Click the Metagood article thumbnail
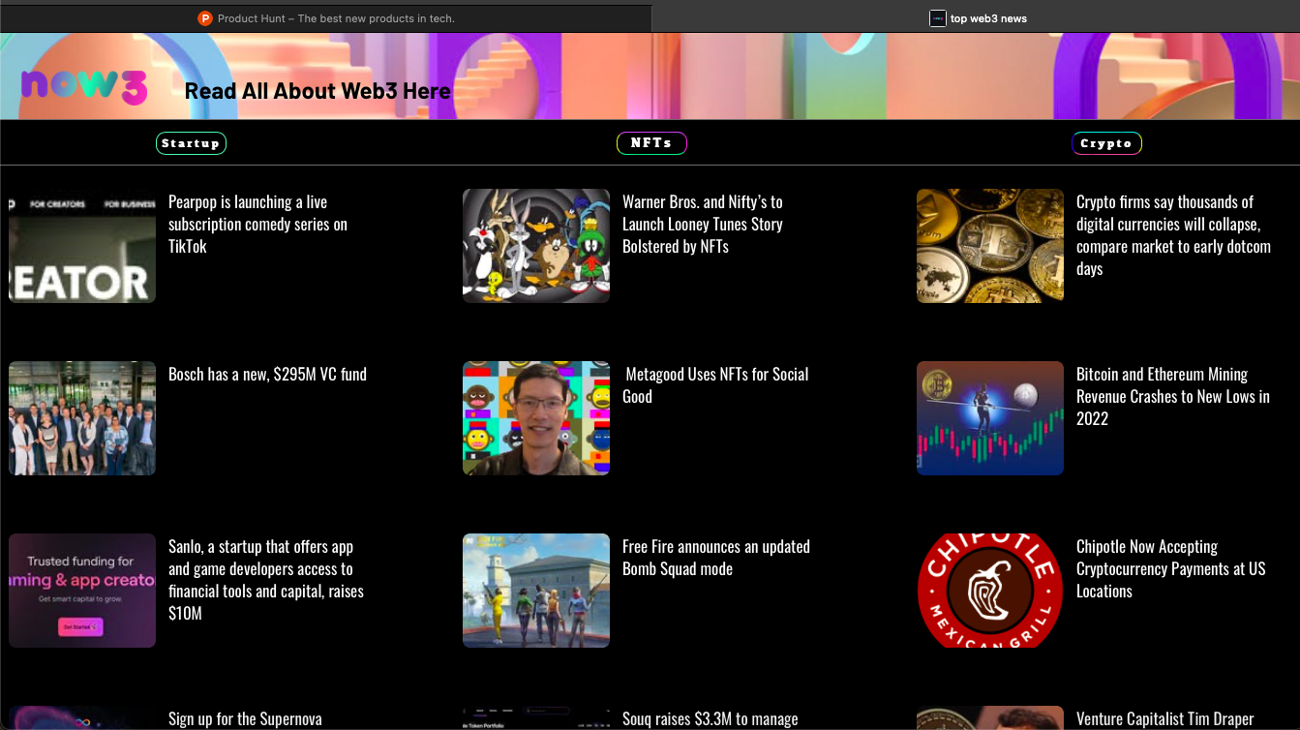This screenshot has width=1300, height=730. click(x=536, y=418)
